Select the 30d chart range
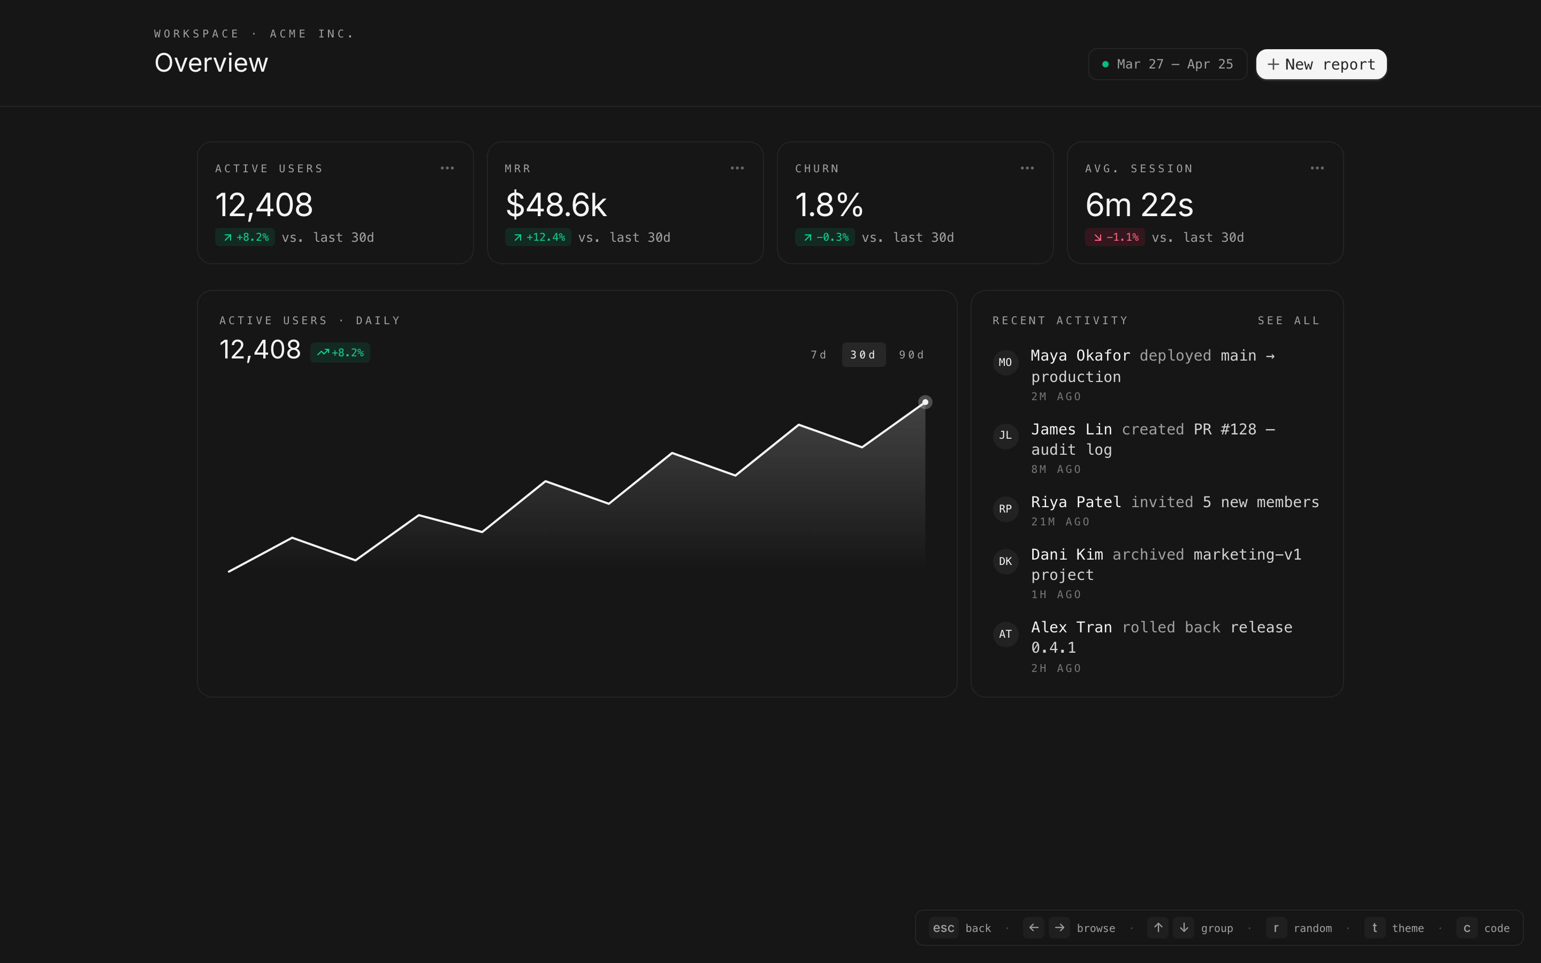 (x=863, y=355)
